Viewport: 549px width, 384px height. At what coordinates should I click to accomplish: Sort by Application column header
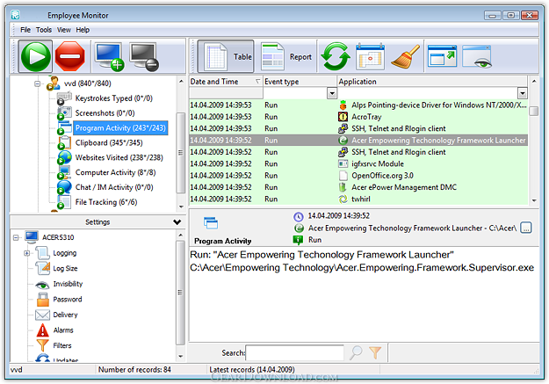(432, 82)
